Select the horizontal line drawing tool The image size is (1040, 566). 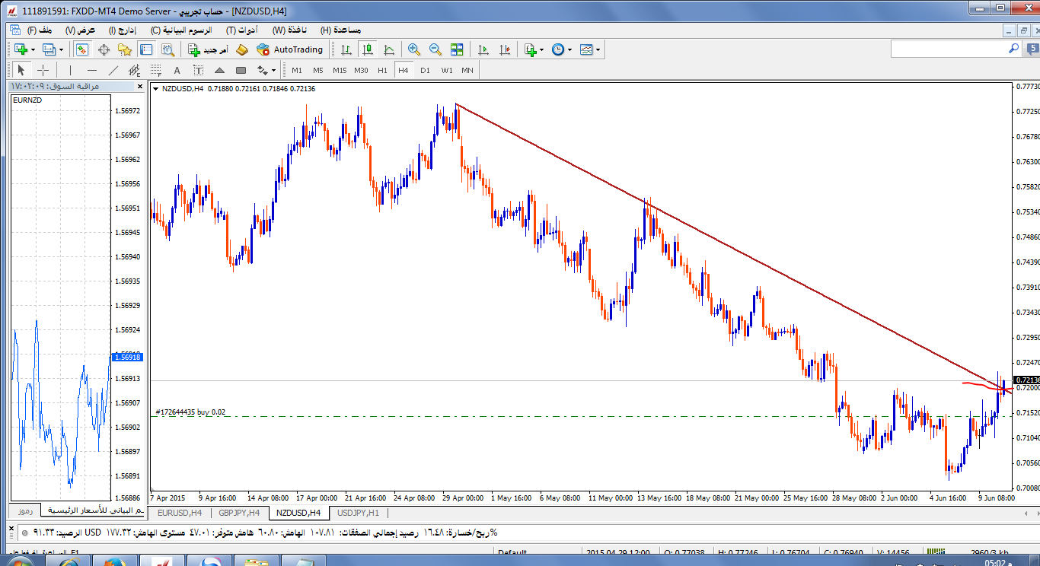point(92,70)
